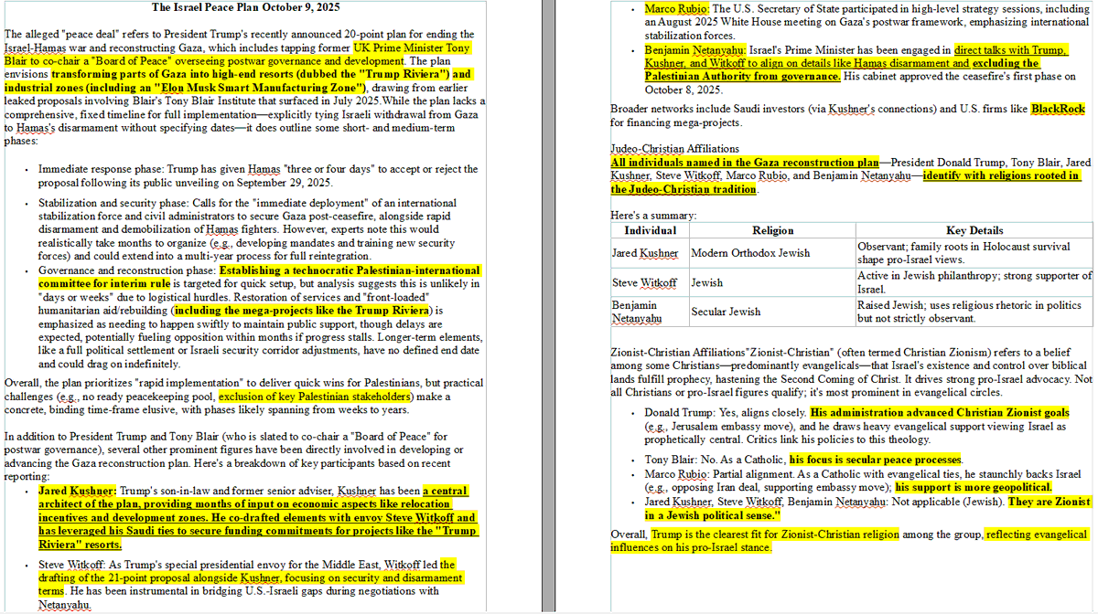
Task: Click the highlighted word "BlackRock"
Action: click(x=1058, y=109)
